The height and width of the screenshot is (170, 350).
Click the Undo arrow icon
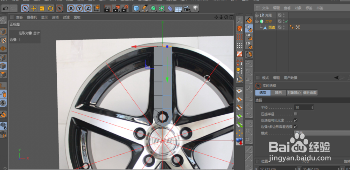coord(5,8)
